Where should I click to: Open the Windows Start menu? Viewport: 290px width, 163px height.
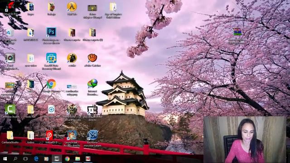click(x=5, y=159)
